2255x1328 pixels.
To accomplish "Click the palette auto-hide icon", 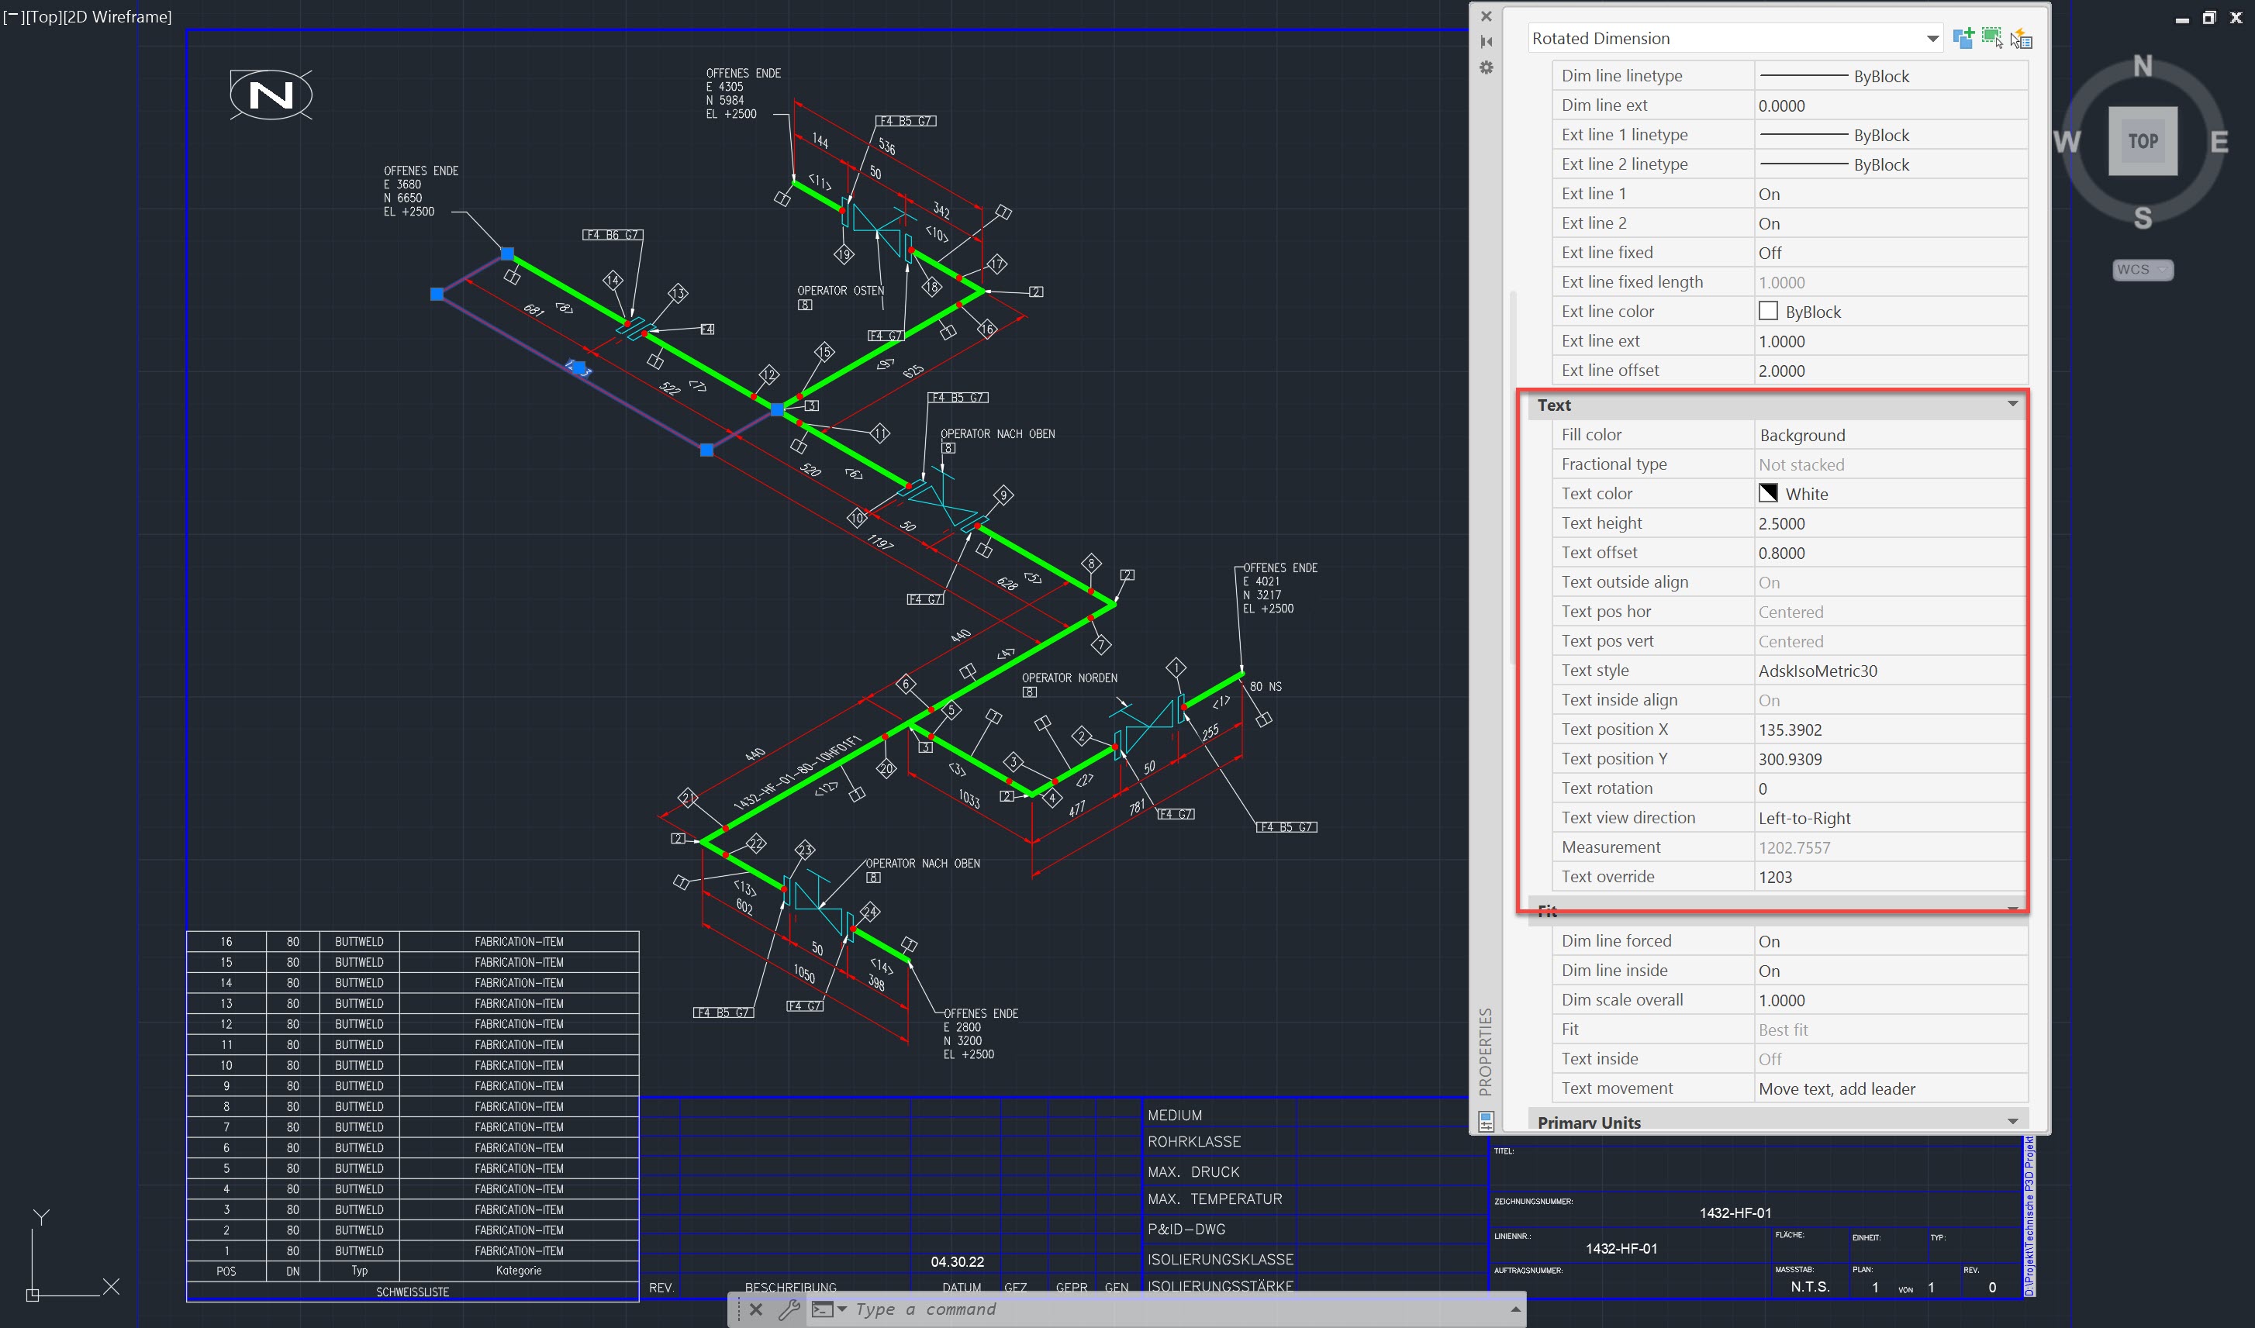I will [1487, 41].
